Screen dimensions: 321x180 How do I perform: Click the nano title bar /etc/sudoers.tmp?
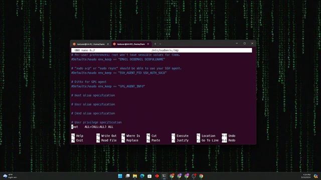coord(165,50)
